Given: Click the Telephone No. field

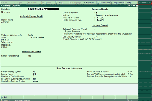Looking at the screenshot, I should tap(43, 42).
